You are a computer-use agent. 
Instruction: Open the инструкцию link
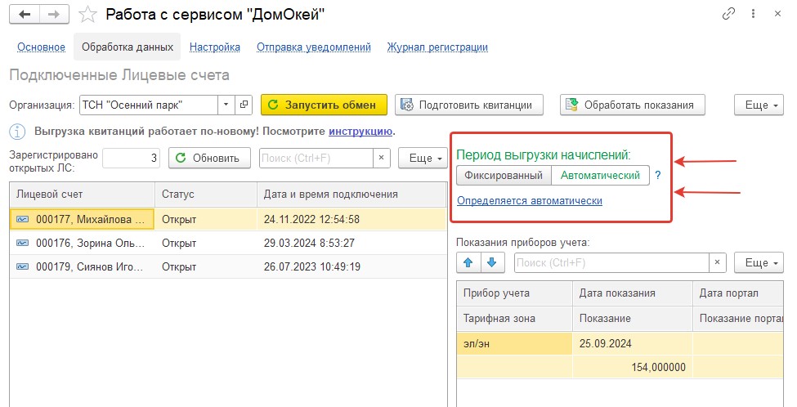pyautogui.click(x=360, y=131)
